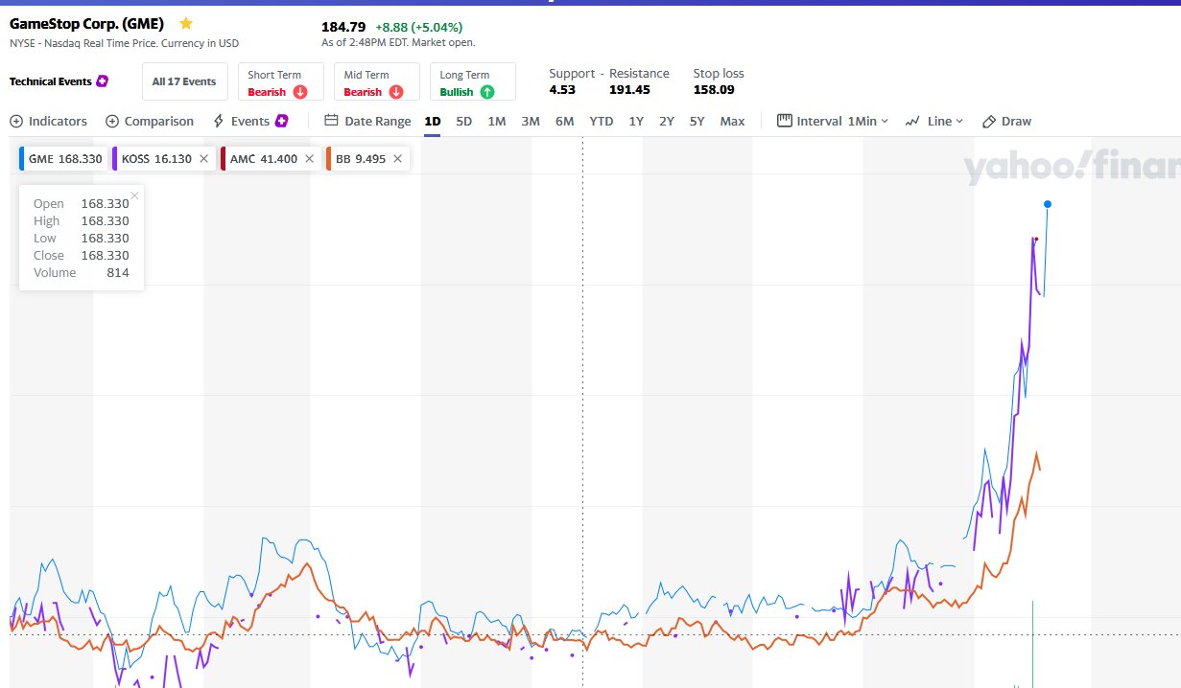This screenshot has height=688, width=1181.
Task: Click the line chart type icon
Action: (912, 122)
